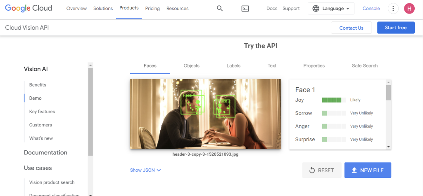Open Key features in the sidebar
Viewport: 423px width, 196px height.
click(42, 112)
